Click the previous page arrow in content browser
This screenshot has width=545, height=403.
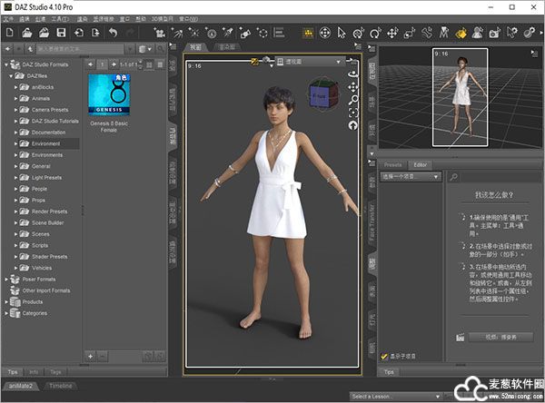(x=88, y=65)
